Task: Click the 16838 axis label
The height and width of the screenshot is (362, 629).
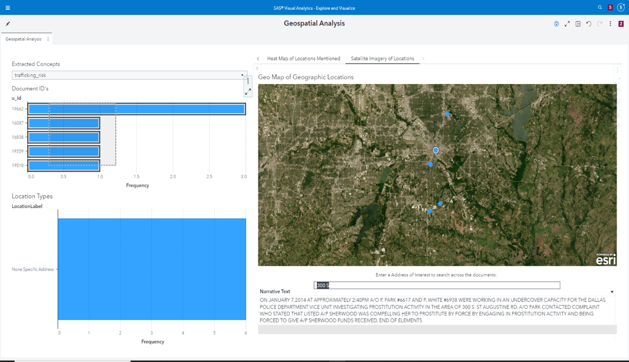Action: [18, 137]
